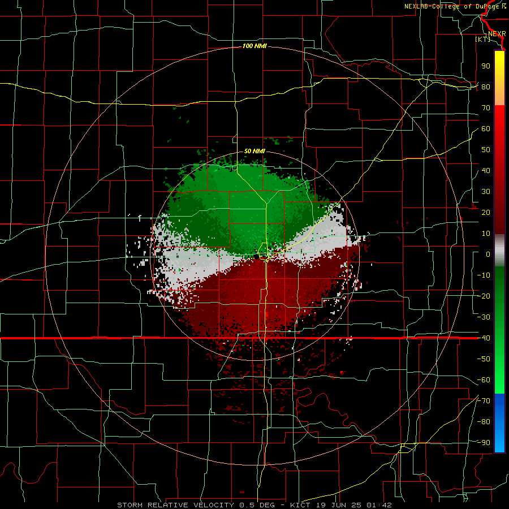The image size is (509, 509).
Task: Click the 01:42 timestamp in footer
Action: pos(379,505)
